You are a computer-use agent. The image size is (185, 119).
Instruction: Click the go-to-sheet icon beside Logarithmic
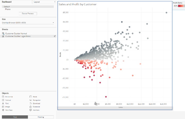pos(55,36)
